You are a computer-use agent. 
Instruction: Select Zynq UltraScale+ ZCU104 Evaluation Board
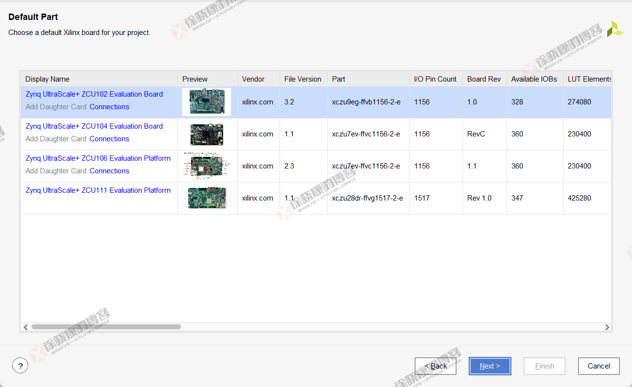[x=94, y=126]
